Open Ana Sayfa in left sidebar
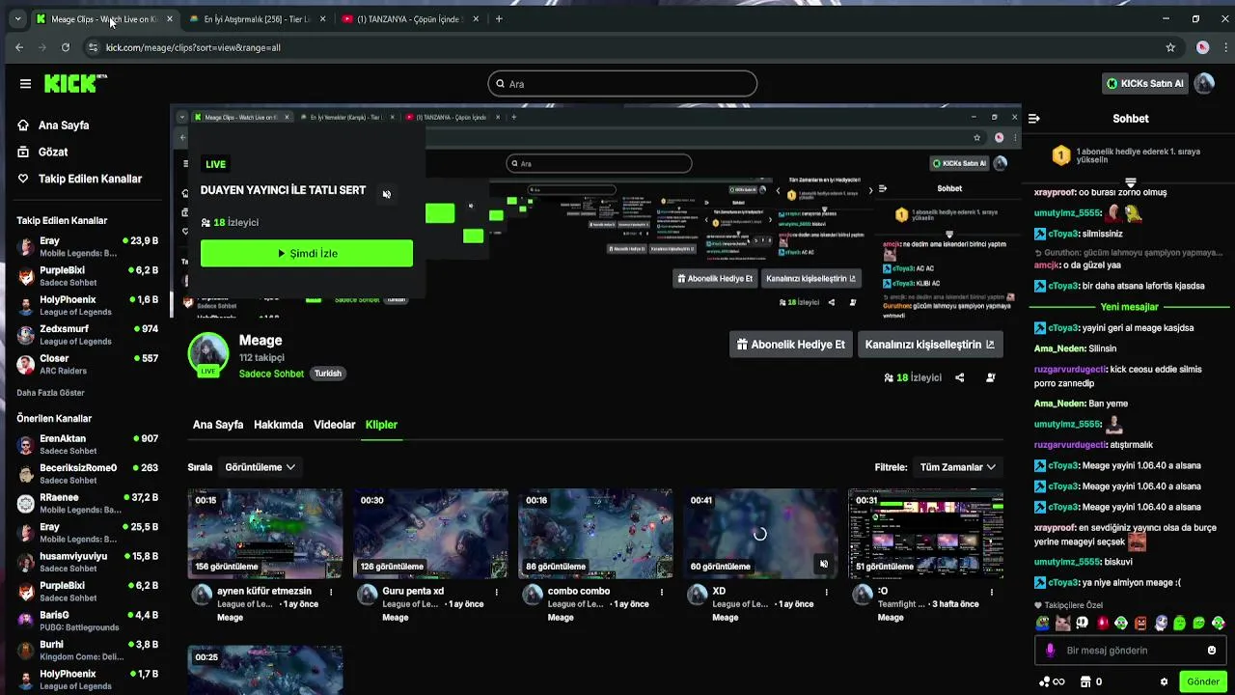The image size is (1235, 695). [64, 125]
